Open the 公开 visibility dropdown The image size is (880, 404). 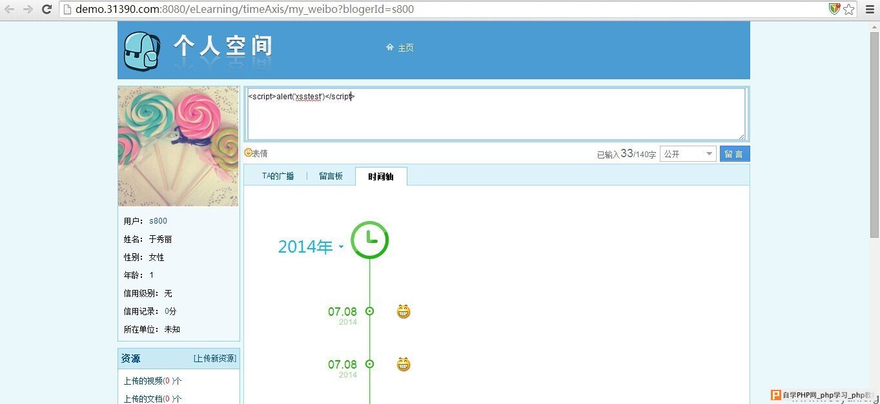coord(688,154)
